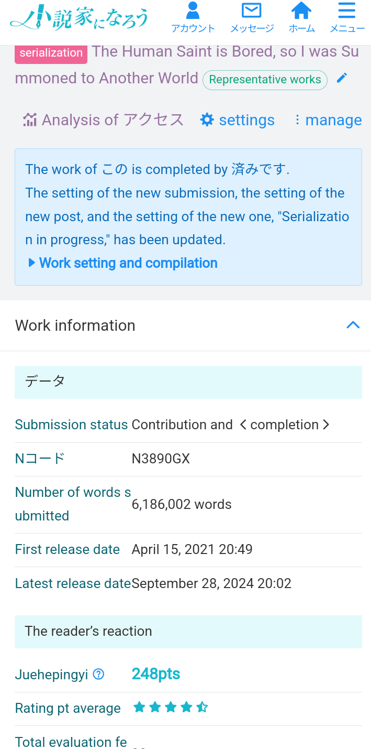The image size is (371, 749).
Task: Open the メッセージ envelope icon
Action: pyautogui.click(x=252, y=10)
